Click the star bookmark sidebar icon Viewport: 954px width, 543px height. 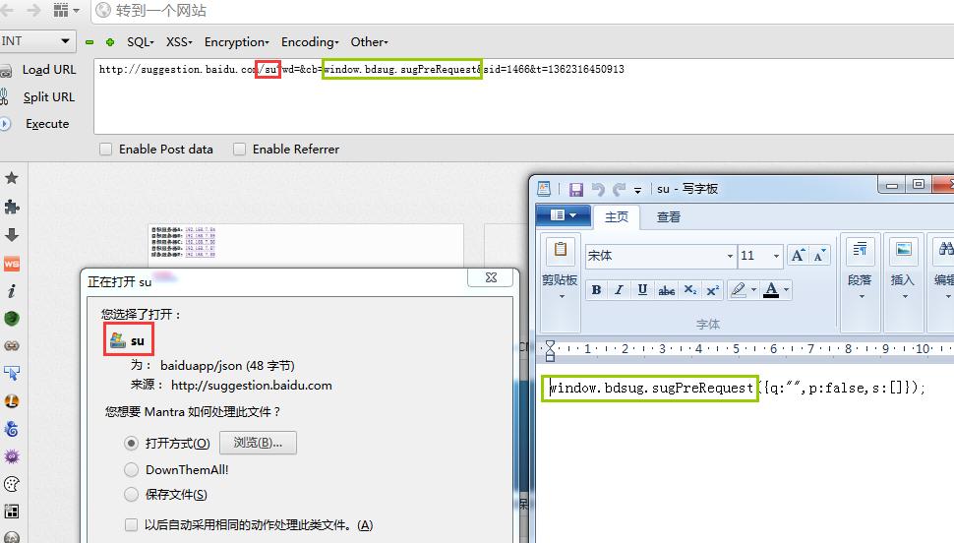coord(12,178)
